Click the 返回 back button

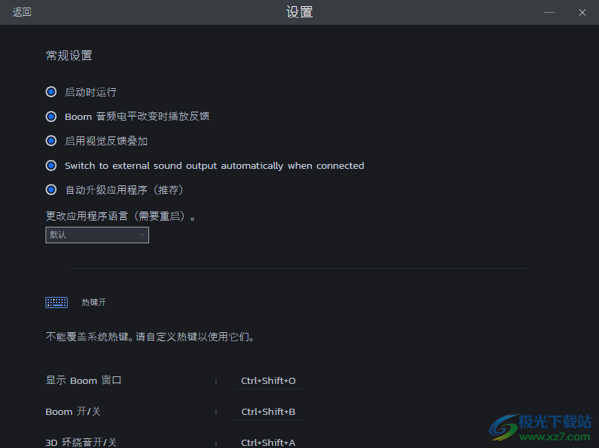pos(21,12)
